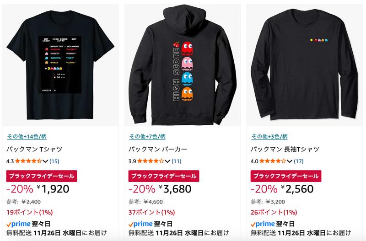The image size is (366, 241).
Task: Open the (17) reviews count link
Action: pos(299,161)
